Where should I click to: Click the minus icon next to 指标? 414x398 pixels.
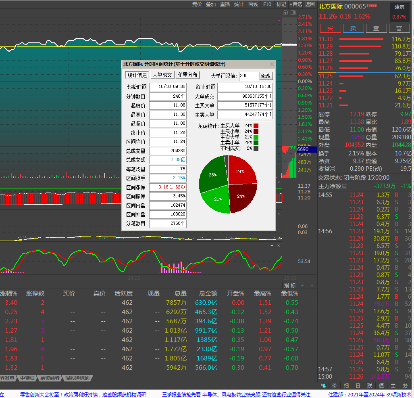312,285
